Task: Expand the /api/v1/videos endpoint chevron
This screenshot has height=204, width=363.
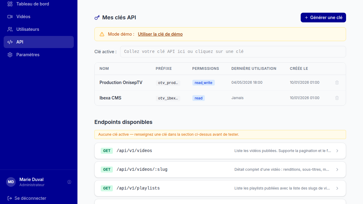Action: point(337,151)
